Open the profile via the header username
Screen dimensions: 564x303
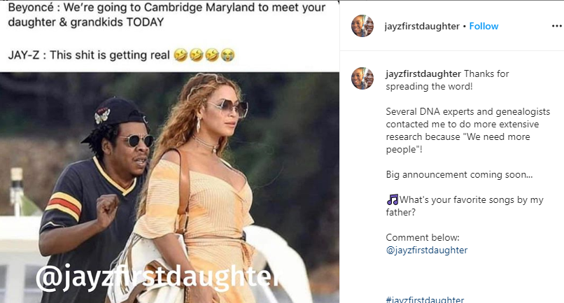(422, 26)
